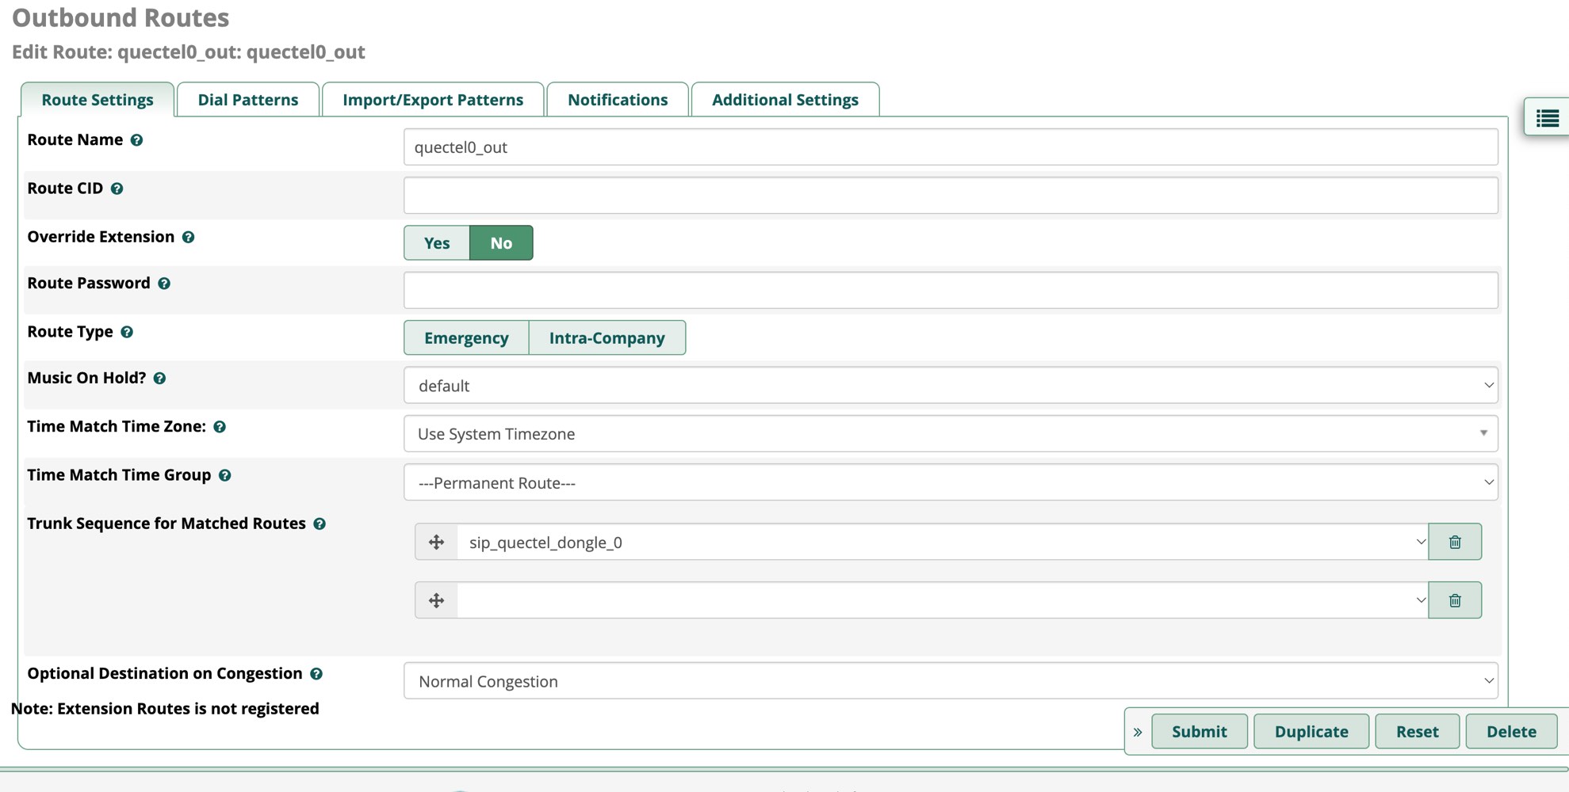
Task: Click the Route Name help icon
Action: click(136, 140)
